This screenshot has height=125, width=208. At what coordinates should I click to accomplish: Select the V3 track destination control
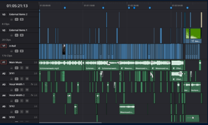coord(4,14)
